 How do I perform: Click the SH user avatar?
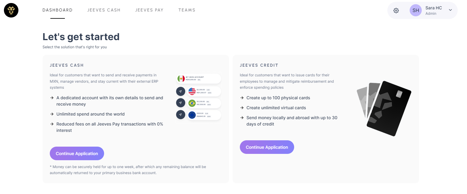click(x=415, y=11)
